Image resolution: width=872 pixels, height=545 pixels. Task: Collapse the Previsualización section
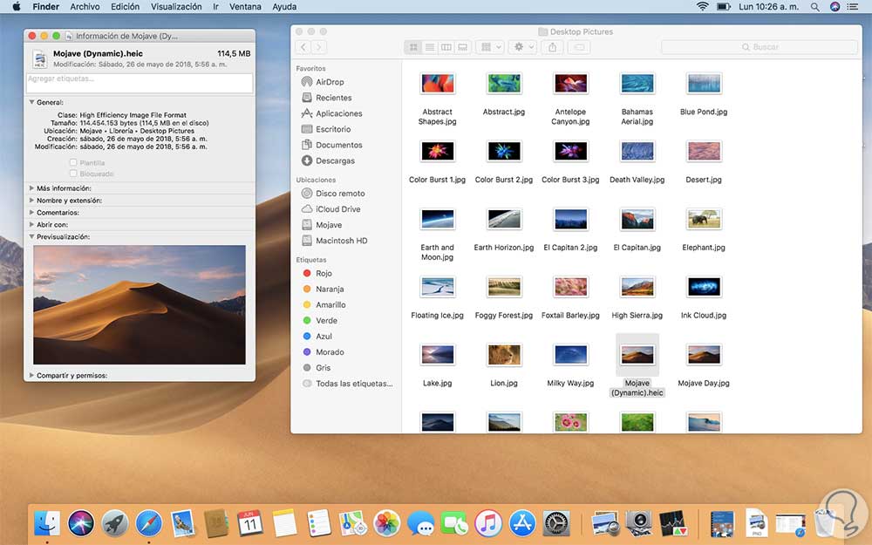[x=32, y=236]
